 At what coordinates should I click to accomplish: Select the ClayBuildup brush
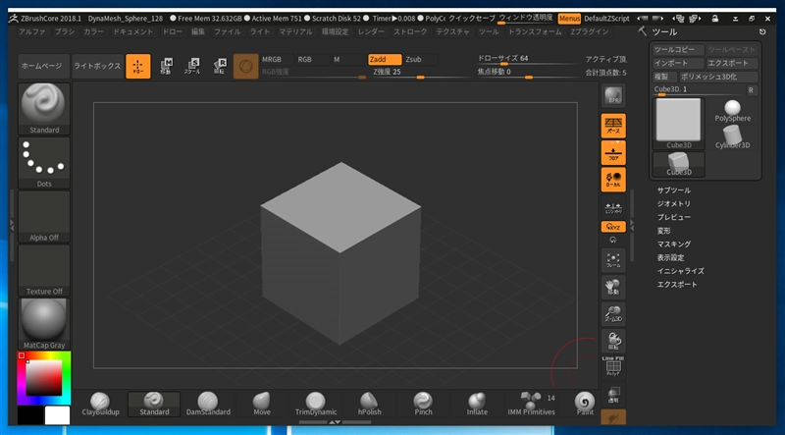tap(101, 404)
